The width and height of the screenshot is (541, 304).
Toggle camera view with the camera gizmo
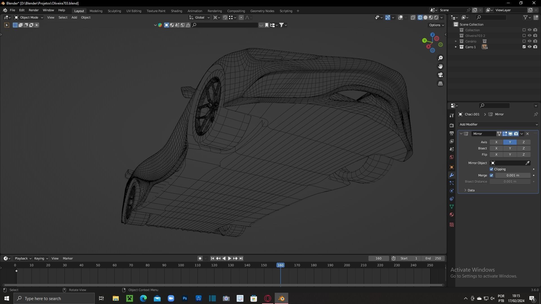(x=440, y=75)
